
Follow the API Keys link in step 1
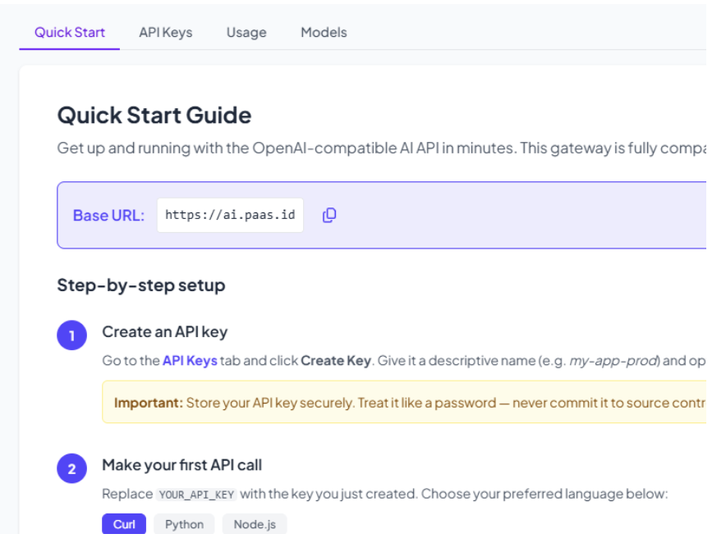pos(190,360)
